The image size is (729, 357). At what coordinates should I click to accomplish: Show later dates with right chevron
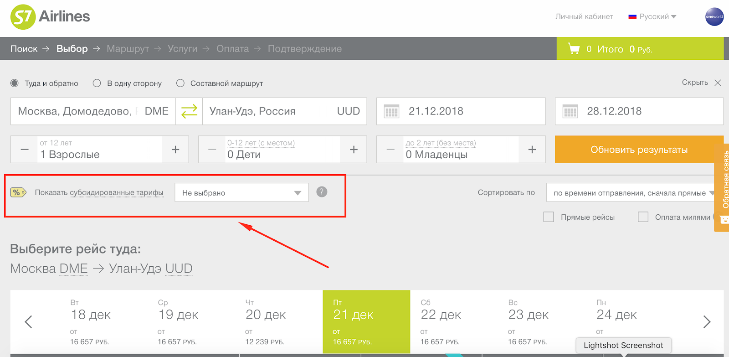(707, 322)
